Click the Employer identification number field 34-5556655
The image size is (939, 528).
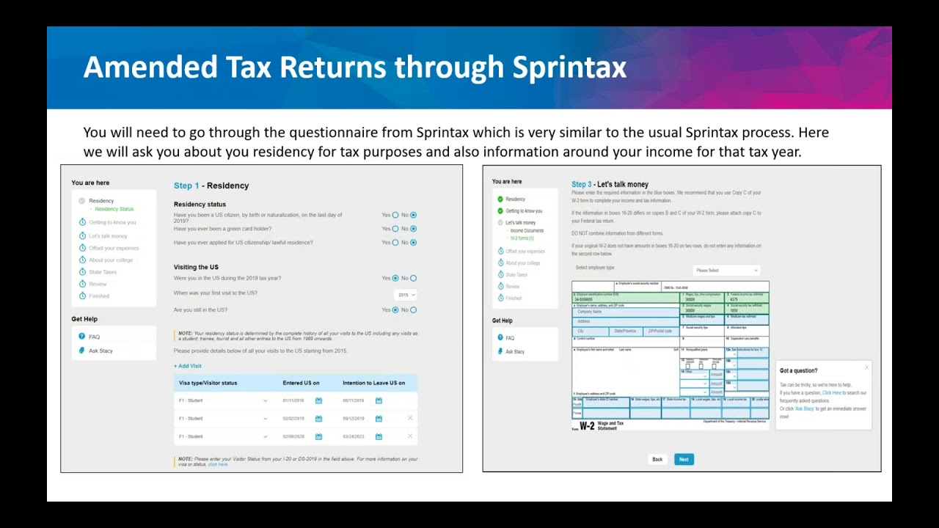(626, 298)
